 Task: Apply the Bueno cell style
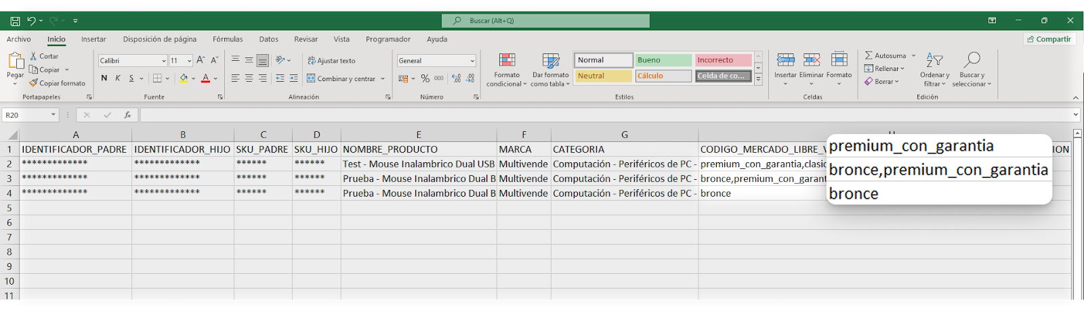[x=663, y=60]
